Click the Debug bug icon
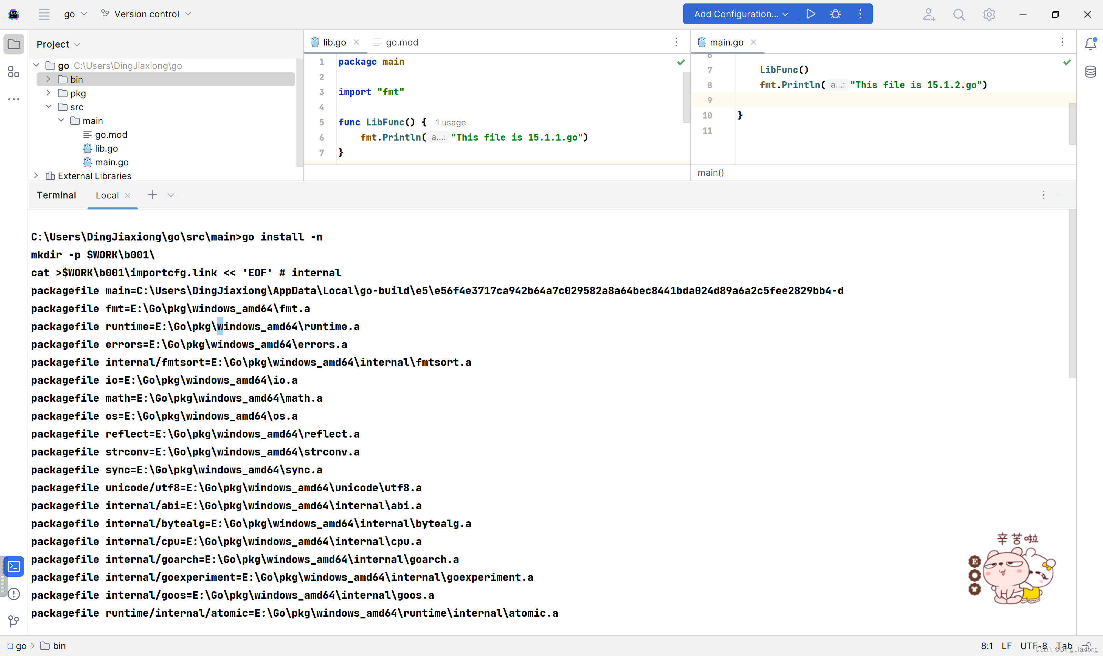The height and width of the screenshot is (656, 1103). [x=835, y=14]
